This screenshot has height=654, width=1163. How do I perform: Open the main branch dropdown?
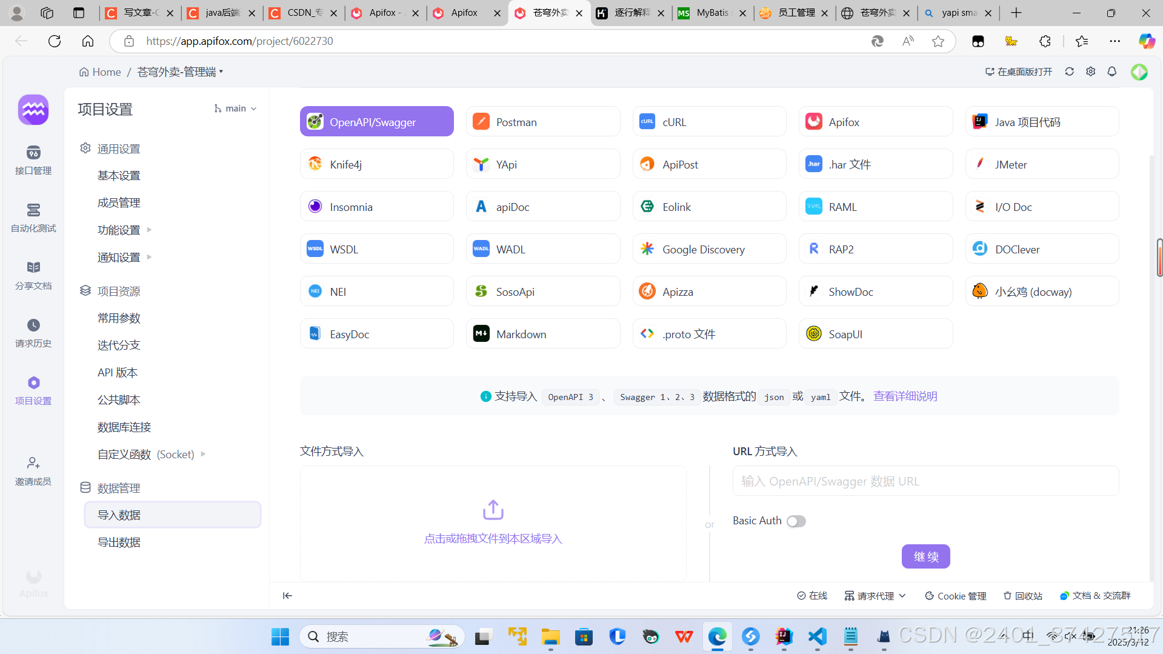click(236, 108)
